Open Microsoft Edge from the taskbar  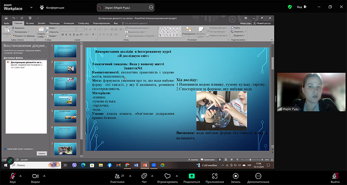pyautogui.click(x=83, y=165)
